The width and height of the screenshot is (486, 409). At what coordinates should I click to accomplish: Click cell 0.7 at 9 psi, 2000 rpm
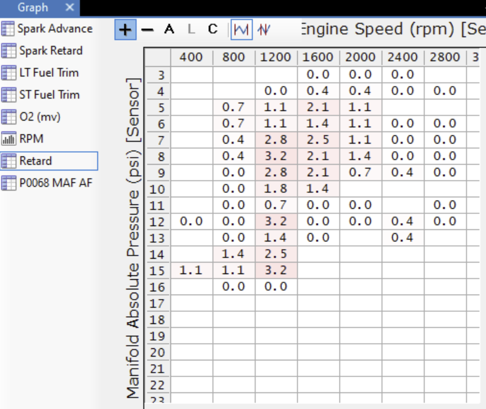360,172
